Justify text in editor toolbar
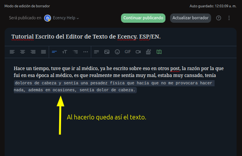242x156 pixels. (x=44, y=52)
